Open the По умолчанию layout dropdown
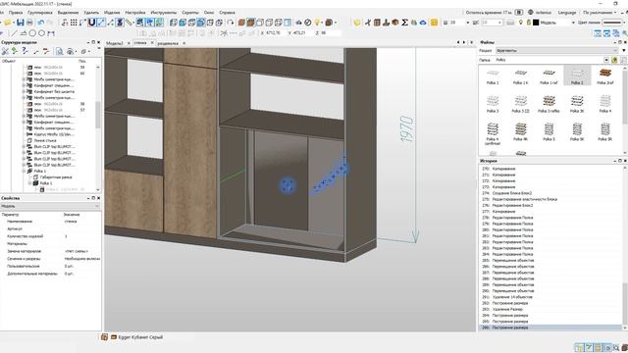 tap(602, 13)
